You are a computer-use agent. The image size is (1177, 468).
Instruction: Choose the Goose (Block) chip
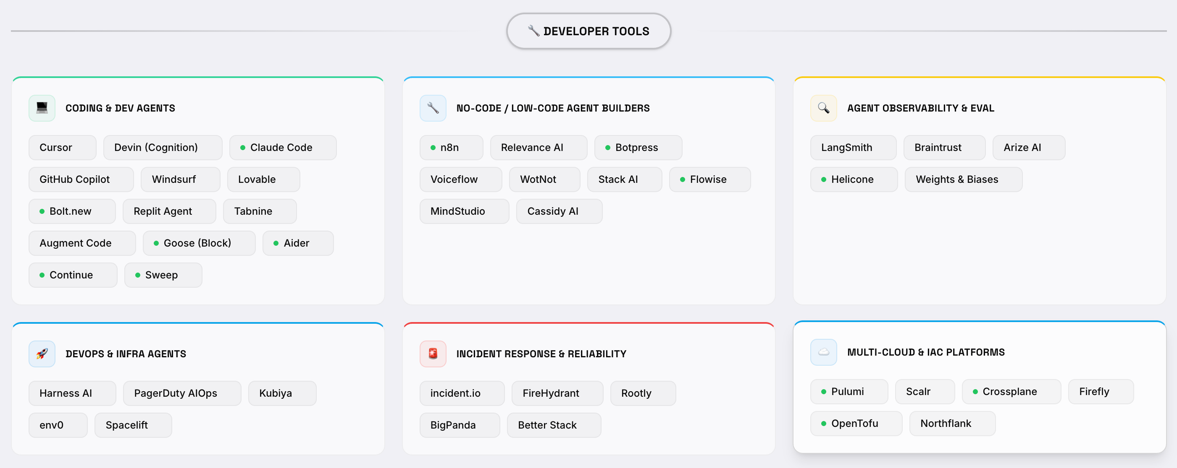[x=199, y=243]
